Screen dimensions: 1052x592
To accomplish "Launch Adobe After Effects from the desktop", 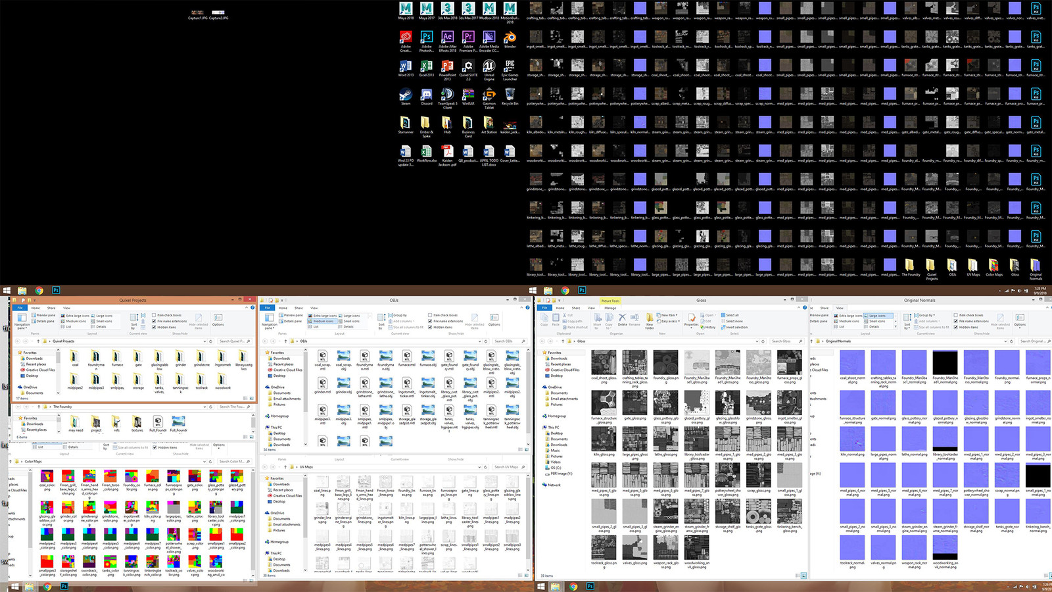I will [x=447, y=41].
